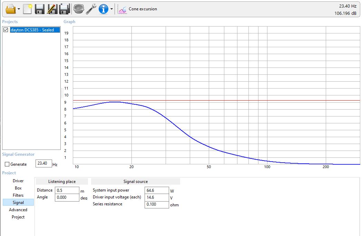
Task: Click the panel splitter grip dots
Action: coord(62,93)
